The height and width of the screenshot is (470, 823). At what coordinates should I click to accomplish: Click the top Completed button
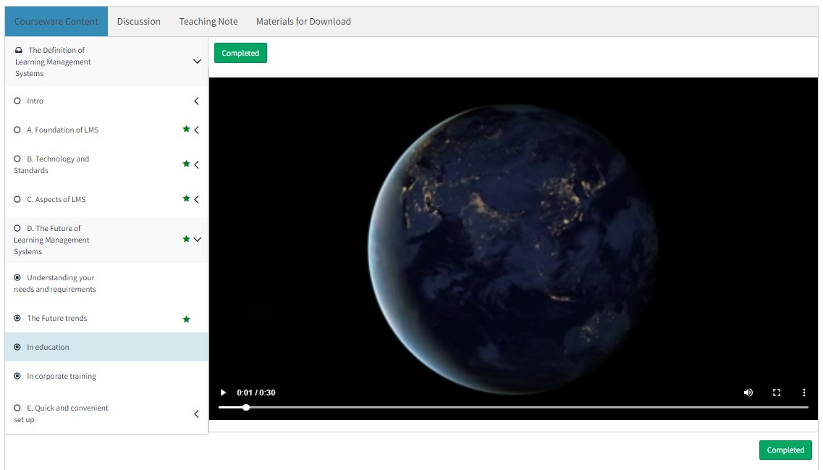click(240, 54)
